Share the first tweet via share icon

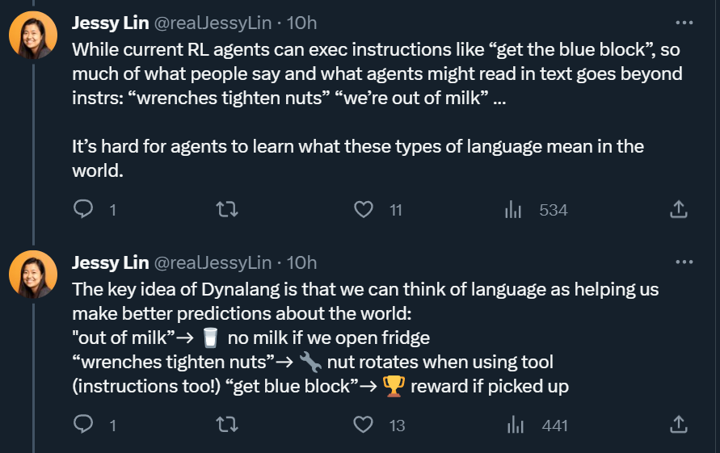pyautogui.click(x=678, y=209)
